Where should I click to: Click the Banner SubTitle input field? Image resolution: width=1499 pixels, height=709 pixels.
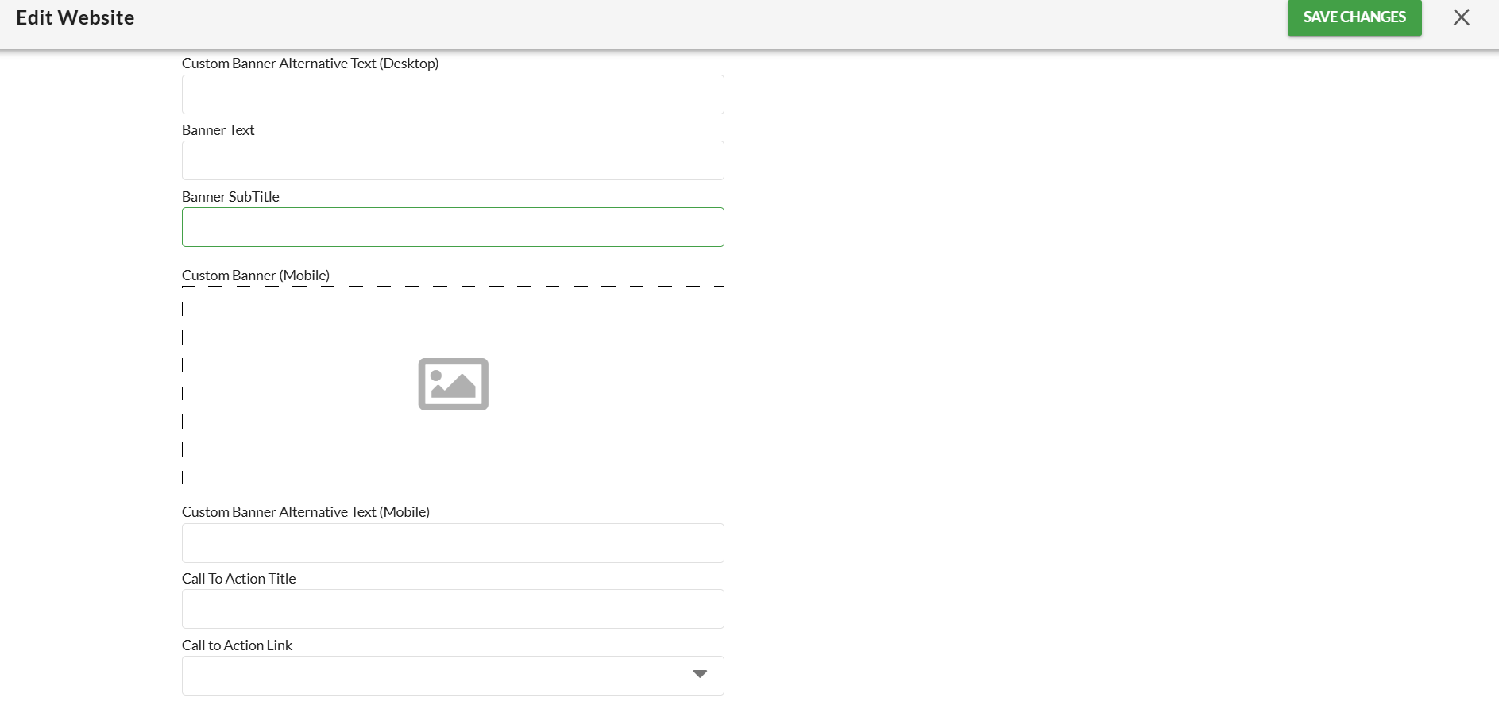point(453,227)
